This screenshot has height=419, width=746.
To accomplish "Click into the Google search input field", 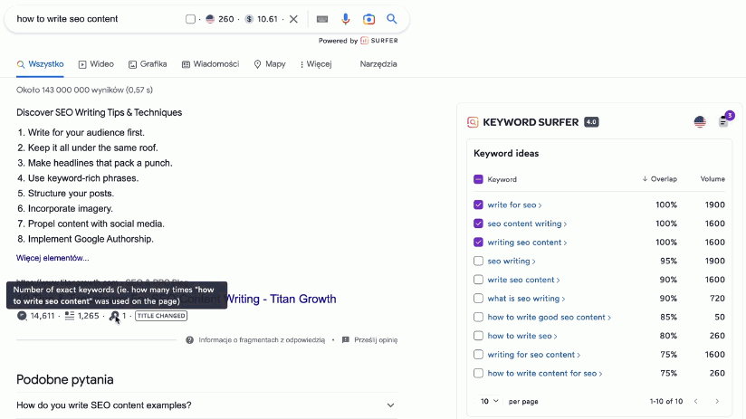I will click(x=95, y=19).
